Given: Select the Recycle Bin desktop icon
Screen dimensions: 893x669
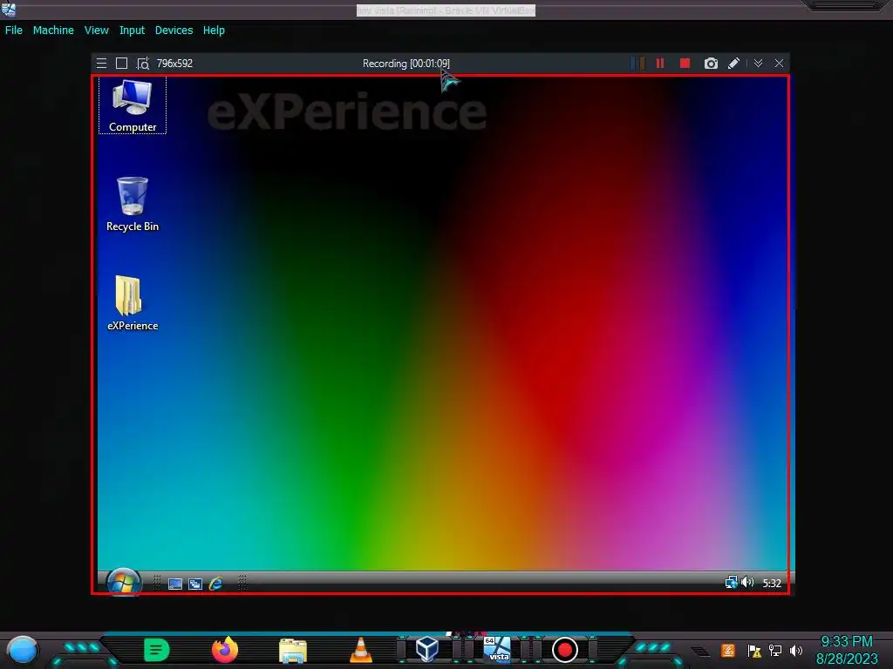Looking at the screenshot, I should [x=133, y=204].
